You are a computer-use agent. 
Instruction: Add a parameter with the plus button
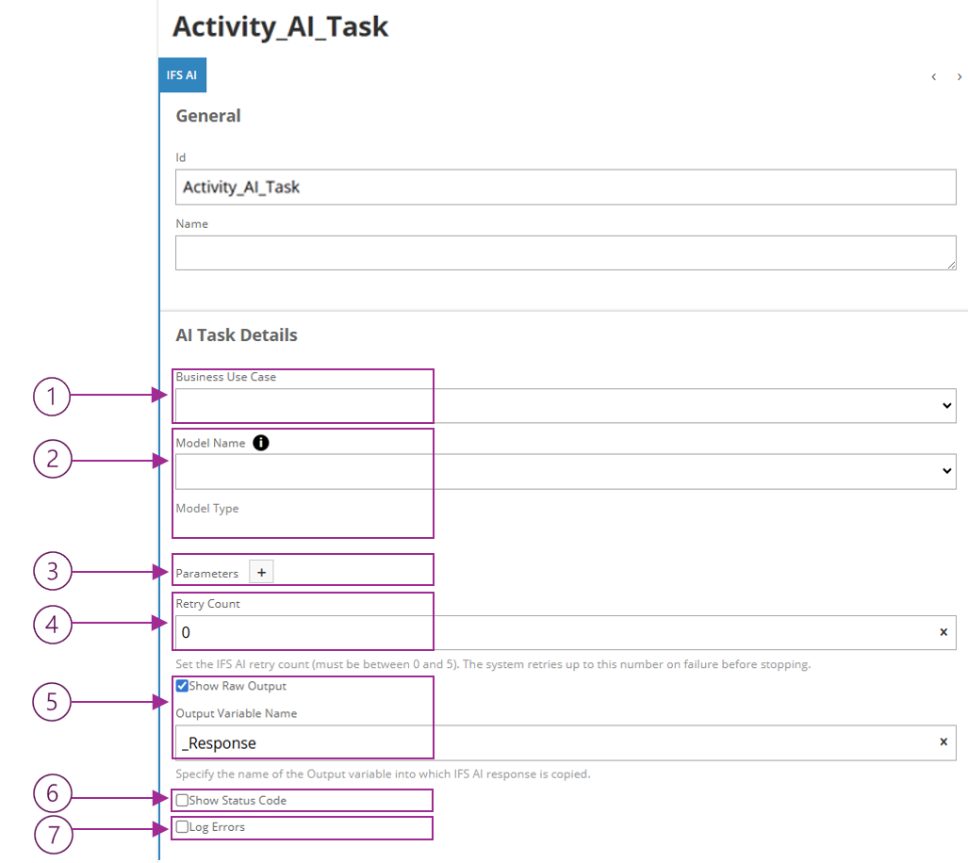(x=261, y=573)
